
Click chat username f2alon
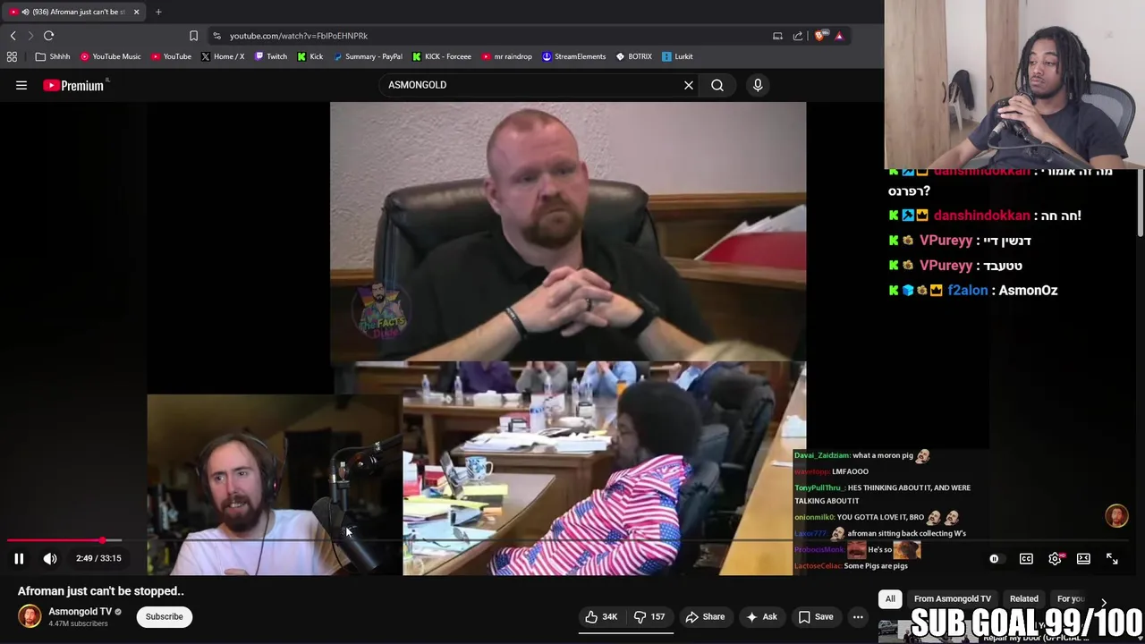pos(968,290)
